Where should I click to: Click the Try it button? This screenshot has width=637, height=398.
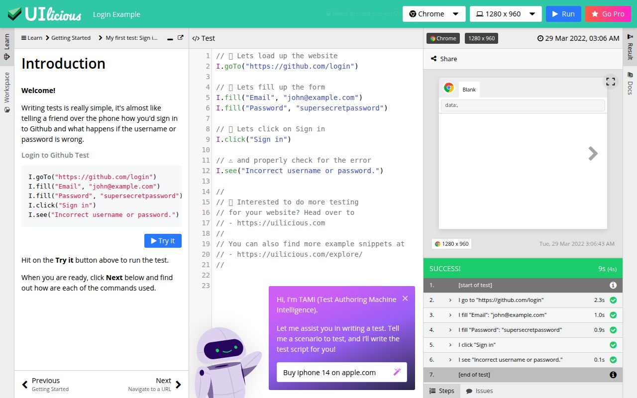coord(163,241)
